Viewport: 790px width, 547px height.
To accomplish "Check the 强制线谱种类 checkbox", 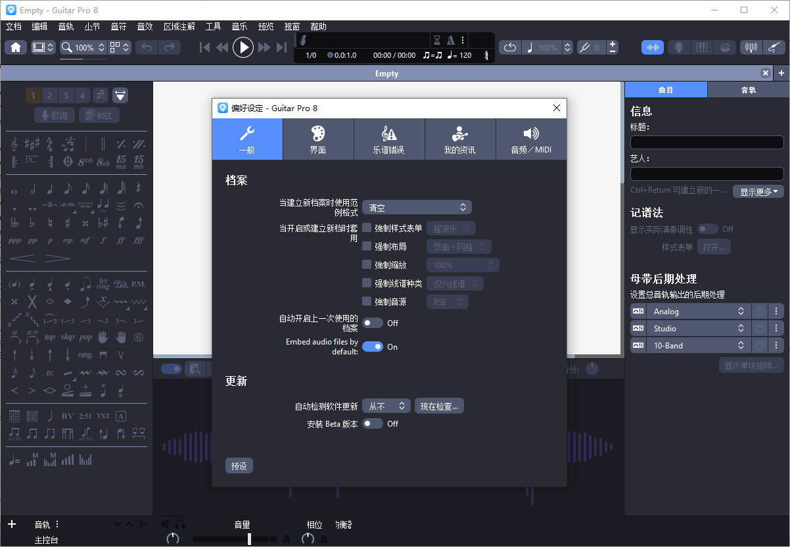I will [367, 283].
